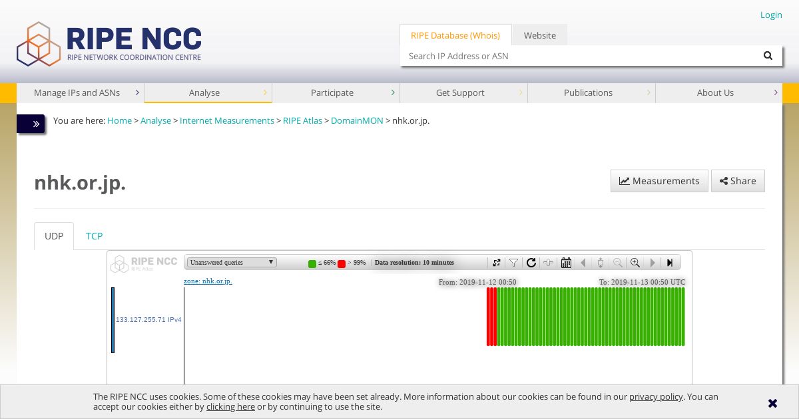The image size is (799, 419).
Task: Select the 133.127.255.71 IPv4 row label
Action: [x=148, y=320]
